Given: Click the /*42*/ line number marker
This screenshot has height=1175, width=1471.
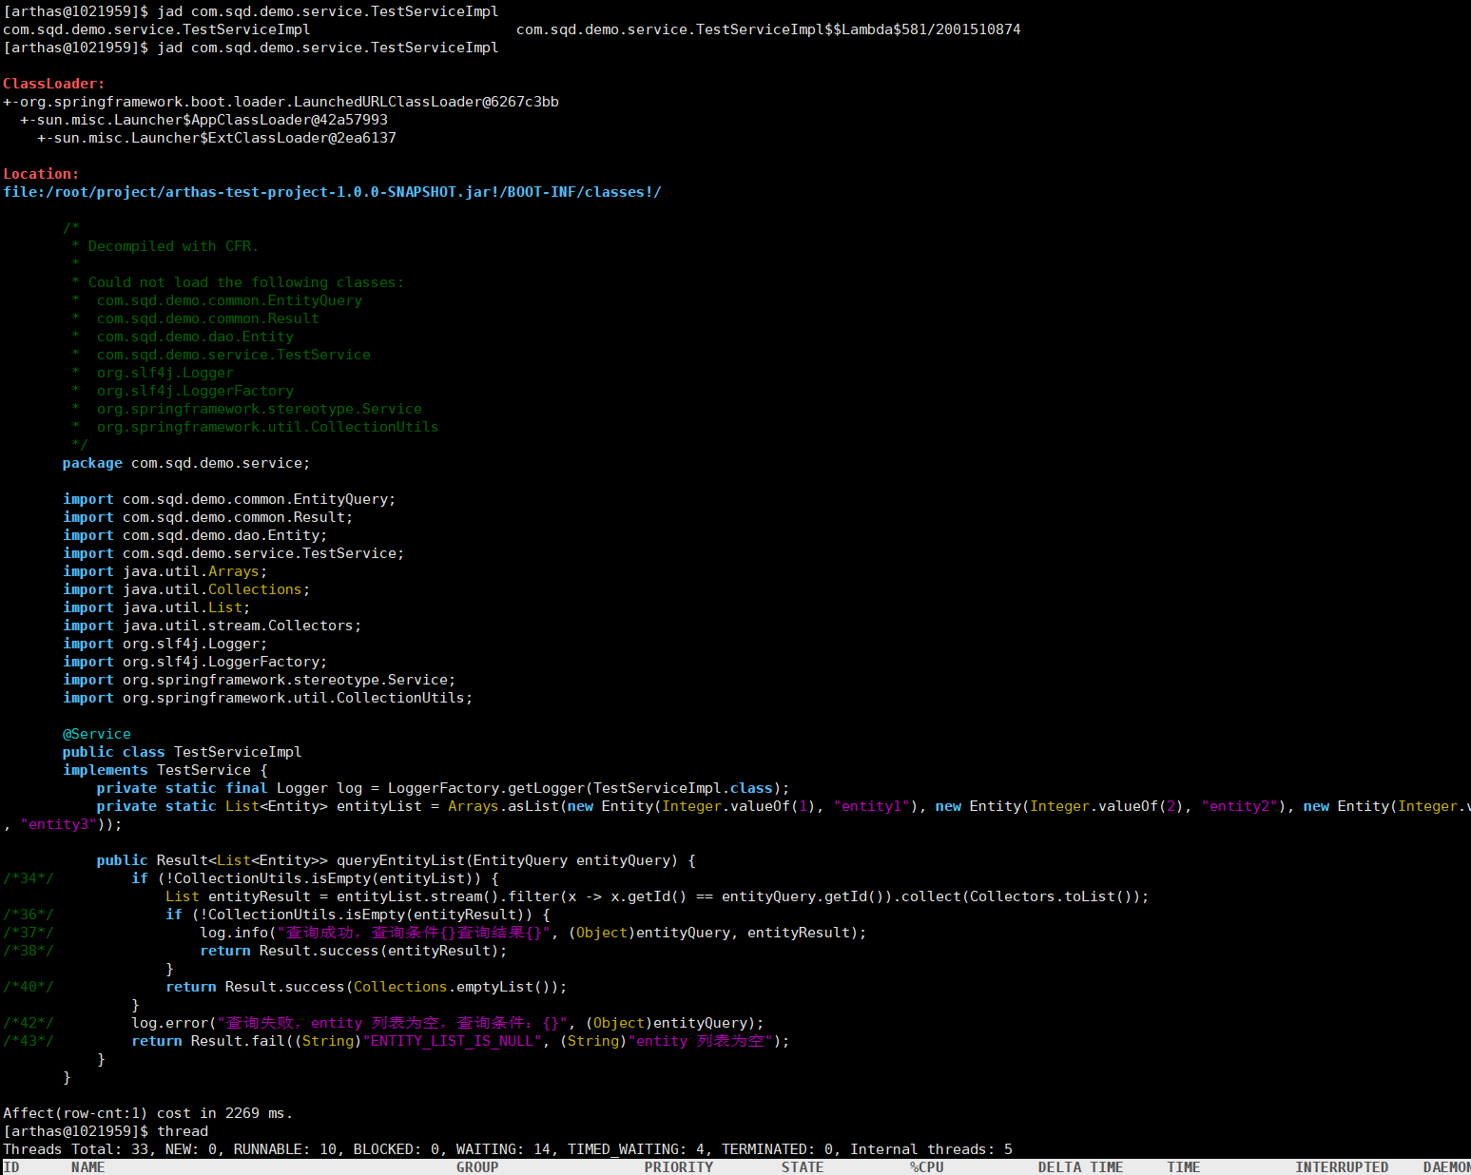Looking at the screenshot, I should coord(29,1023).
